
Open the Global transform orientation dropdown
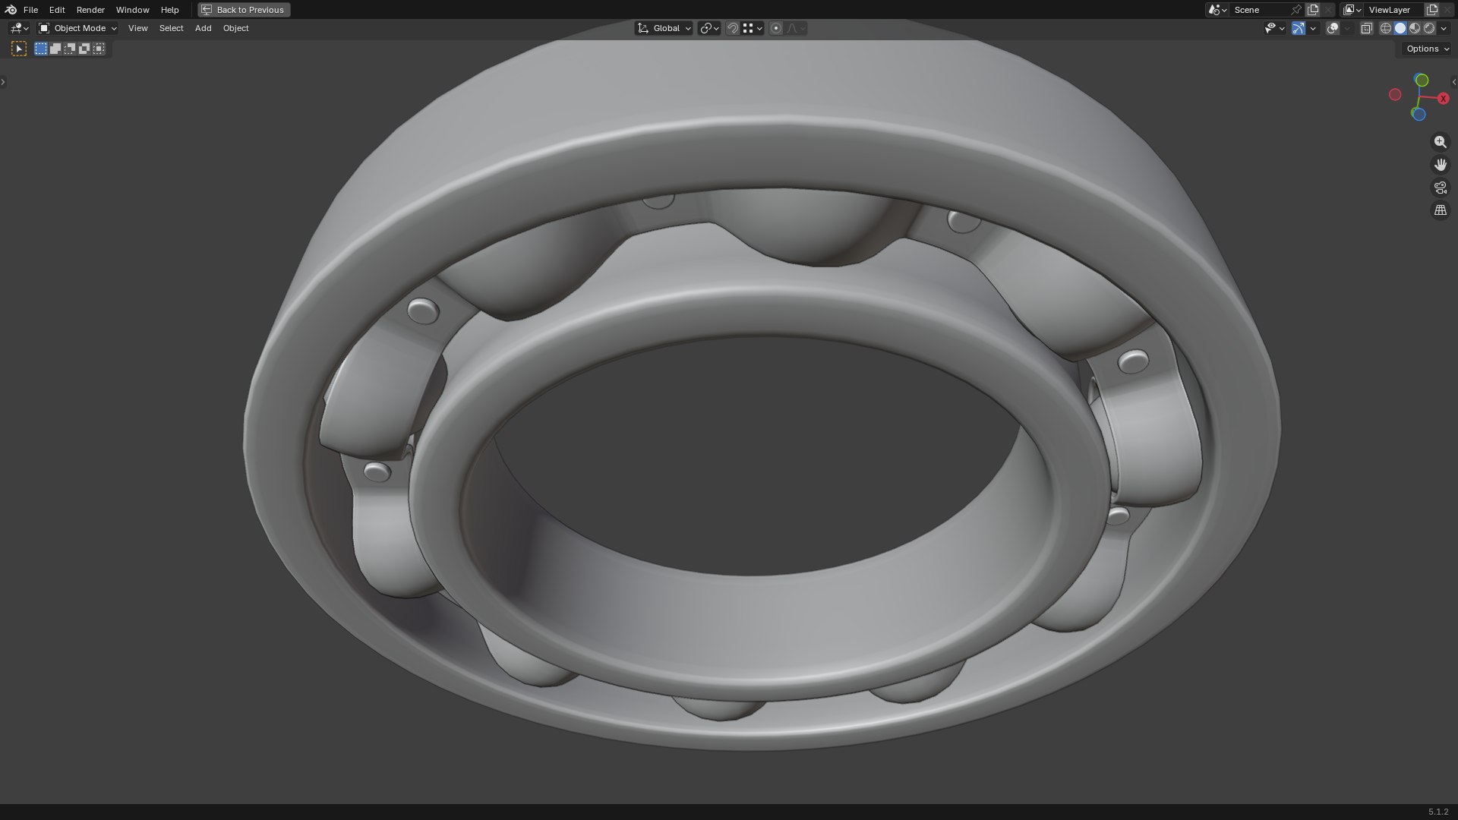[x=664, y=28]
